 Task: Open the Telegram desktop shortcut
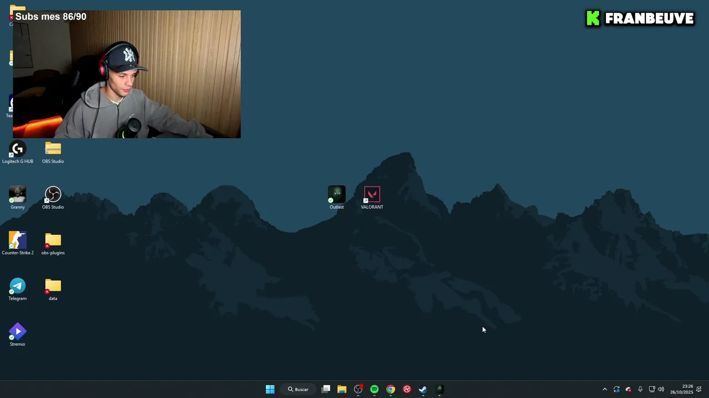pyautogui.click(x=17, y=290)
